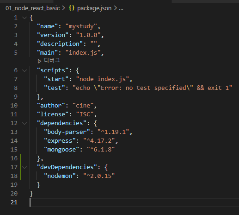Click the "test" script key
The width and height of the screenshot is (239, 215).
55,88
